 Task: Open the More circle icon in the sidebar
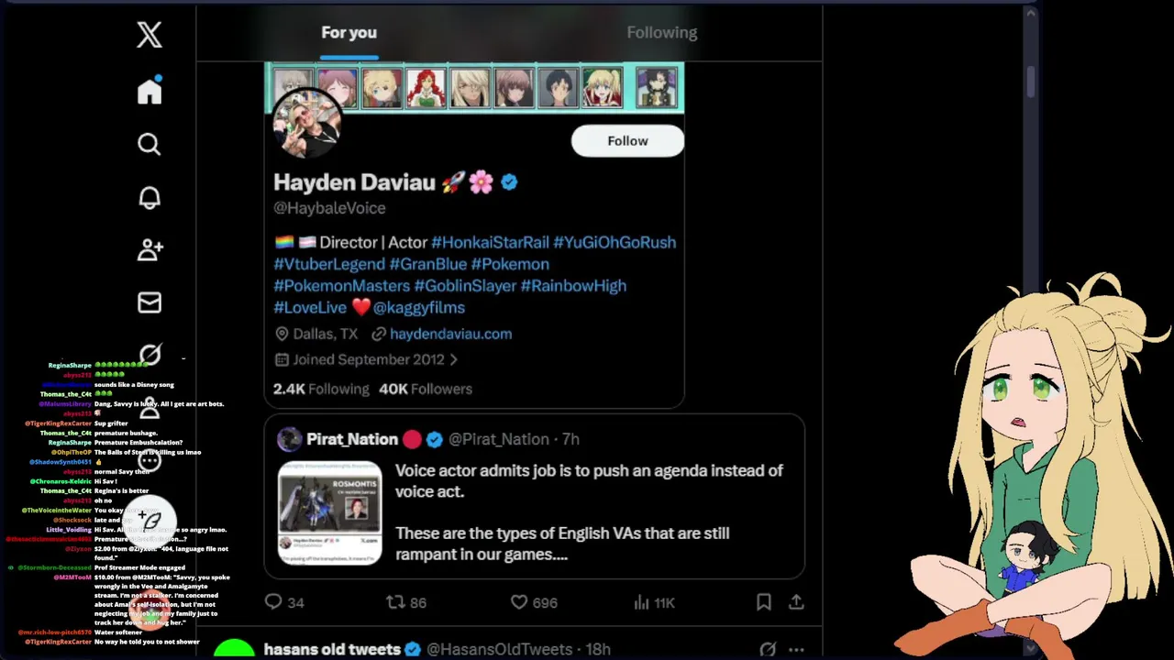tap(150, 460)
